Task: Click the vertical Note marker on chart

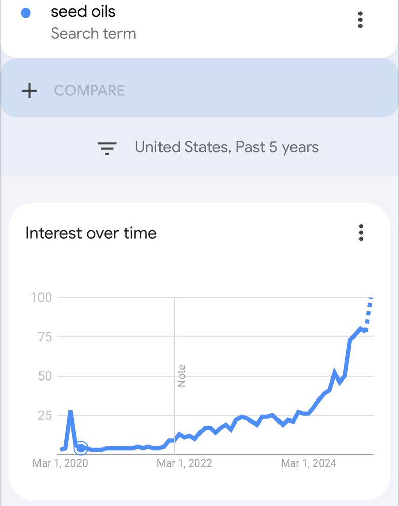Action: pyautogui.click(x=181, y=375)
